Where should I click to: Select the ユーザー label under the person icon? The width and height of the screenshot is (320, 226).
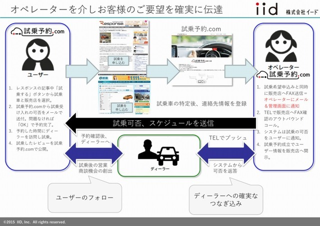pyautogui.click(x=38, y=75)
